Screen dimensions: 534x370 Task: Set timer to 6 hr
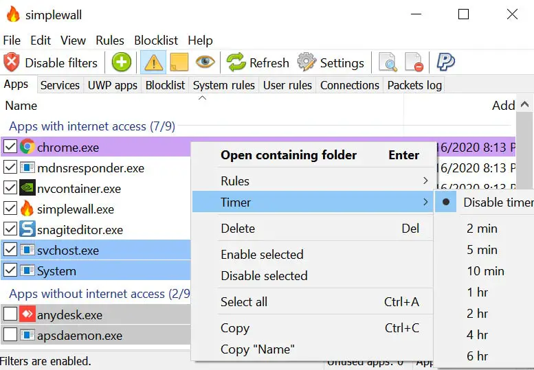485,356
